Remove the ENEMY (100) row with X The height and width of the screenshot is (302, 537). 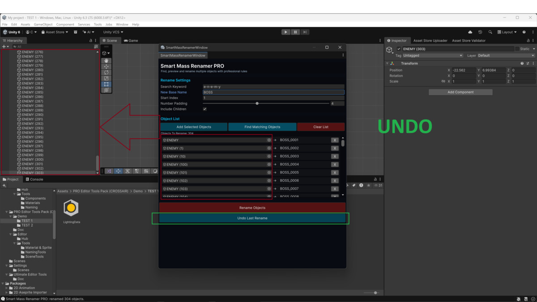334,164
